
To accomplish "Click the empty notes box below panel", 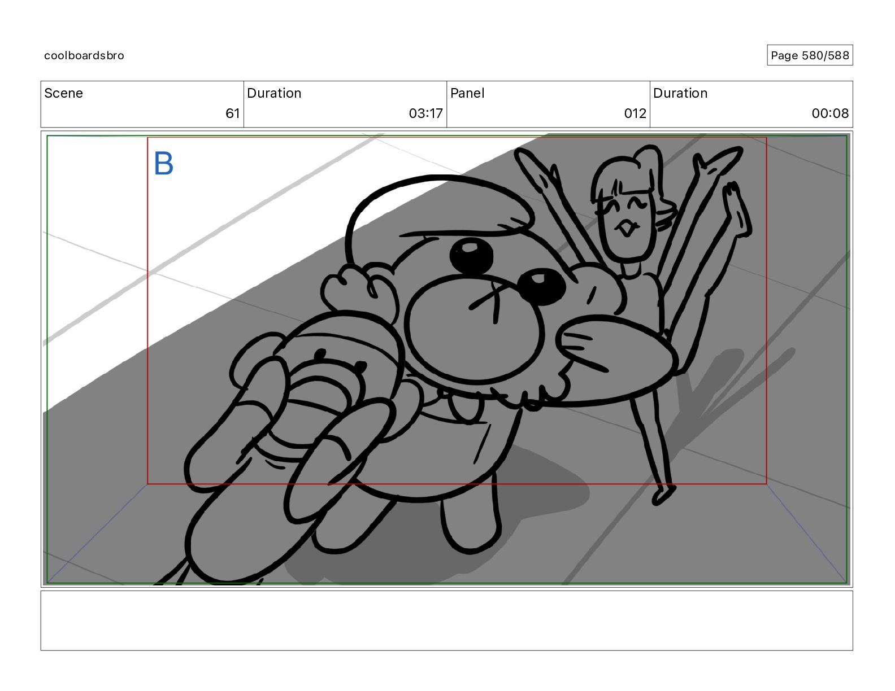I will (447, 620).
